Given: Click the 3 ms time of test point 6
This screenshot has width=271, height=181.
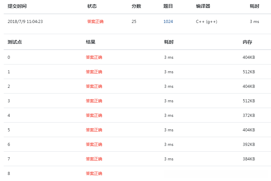Looking at the screenshot, I should (169, 145).
